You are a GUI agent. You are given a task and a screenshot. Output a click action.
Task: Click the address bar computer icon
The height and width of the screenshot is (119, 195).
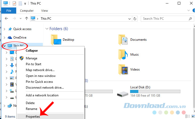point(33,19)
